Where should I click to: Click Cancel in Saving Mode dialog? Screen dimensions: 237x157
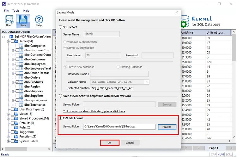(x=130, y=143)
